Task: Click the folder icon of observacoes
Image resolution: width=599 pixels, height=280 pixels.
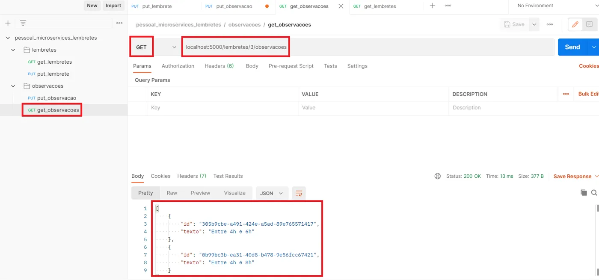Action: coord(27,86)
